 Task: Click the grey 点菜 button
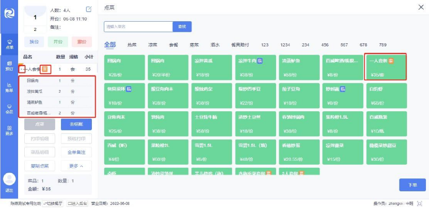[x=40, y=125]
